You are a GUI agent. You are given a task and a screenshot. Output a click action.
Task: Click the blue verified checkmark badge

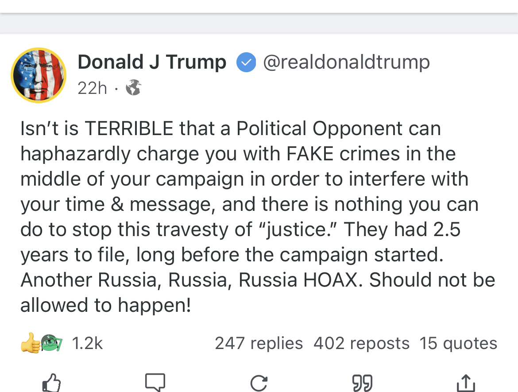(x=246, y=62)
